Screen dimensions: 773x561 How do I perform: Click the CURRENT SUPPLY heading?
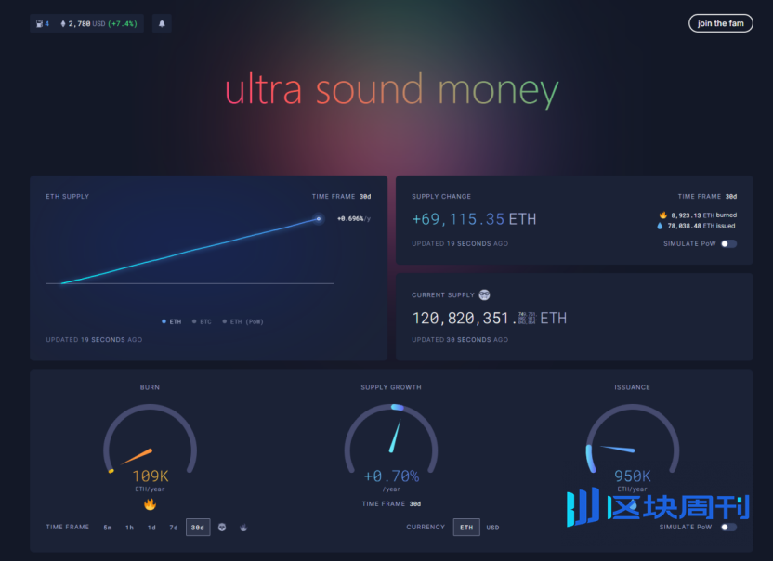tap(442, 294)
